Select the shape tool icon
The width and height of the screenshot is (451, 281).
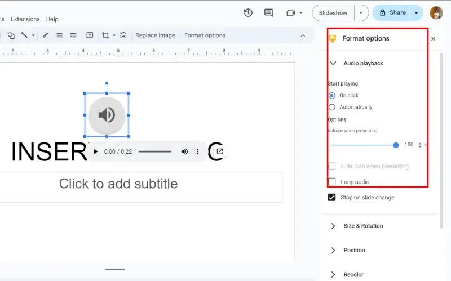(x=11, y=35)
